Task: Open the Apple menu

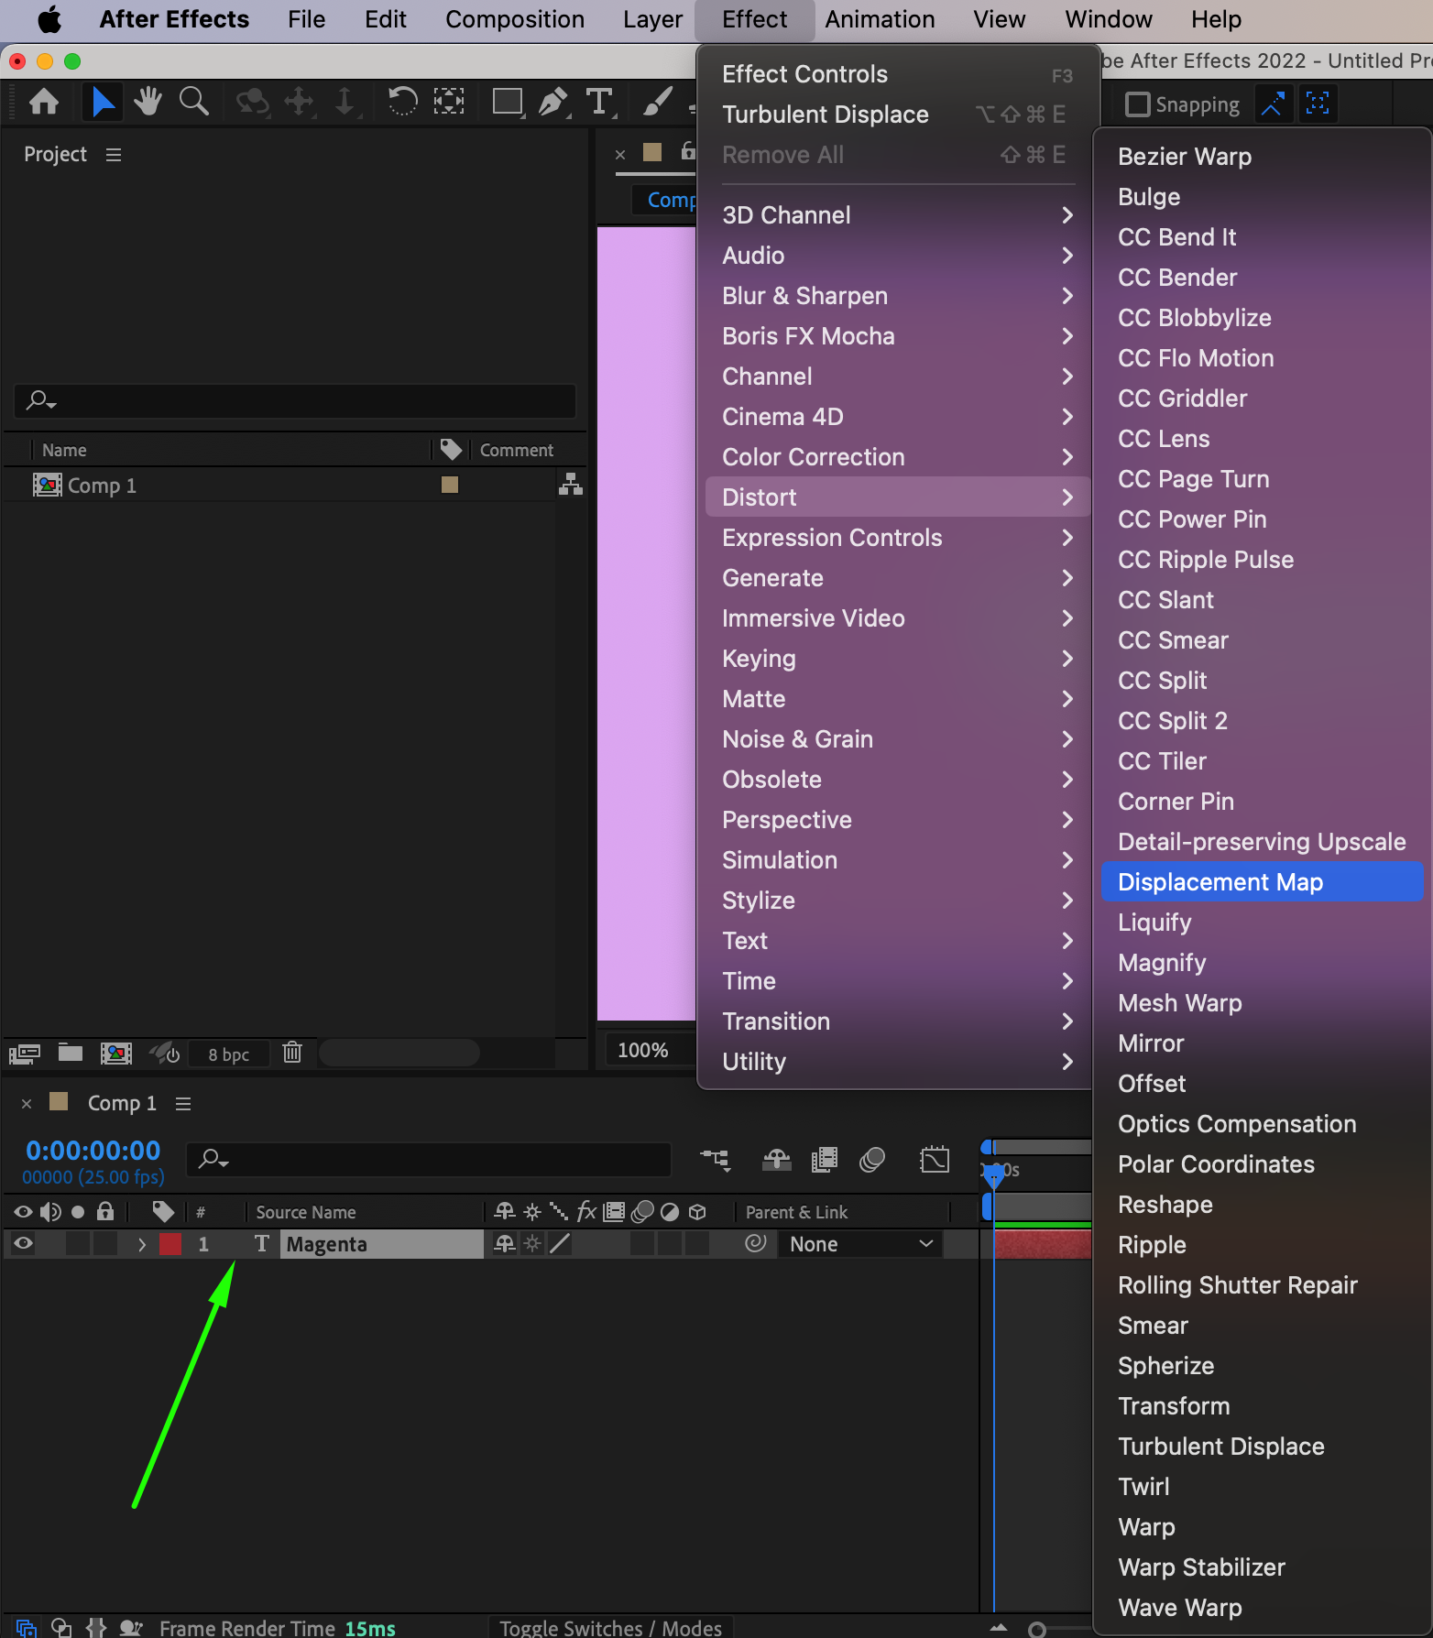Action: tap(49, 19)
